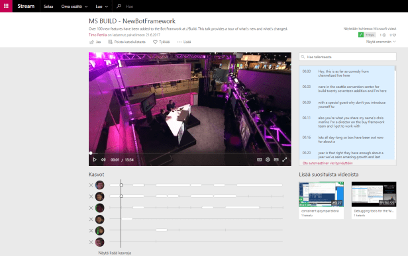This screenshot has height=256, width=408.
Task: Mute the video volume
Action: [103, 159]
